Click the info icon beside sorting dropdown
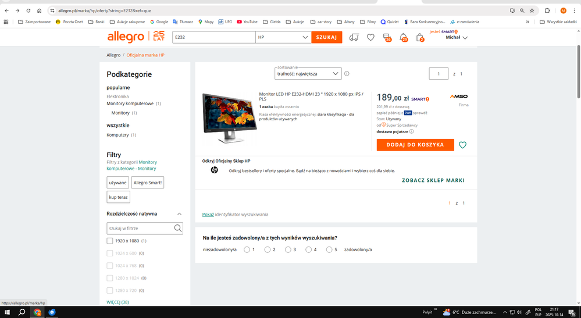 tap(347, 74)
